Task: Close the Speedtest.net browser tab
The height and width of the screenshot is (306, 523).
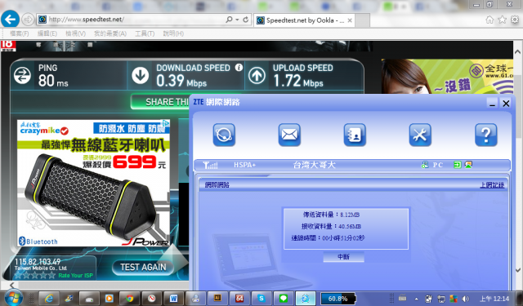Action: click(350, 20)
